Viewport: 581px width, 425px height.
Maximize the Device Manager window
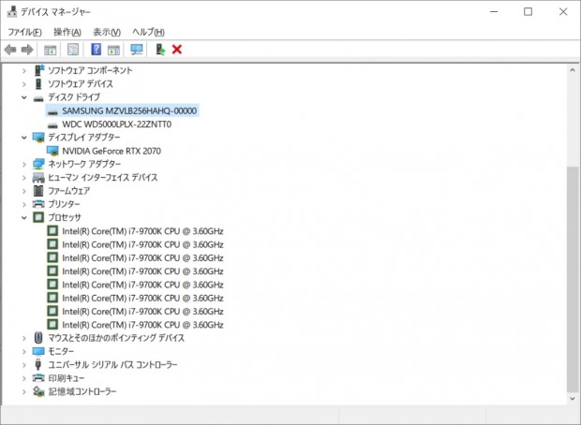click(528, 11)
